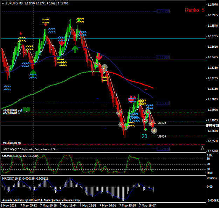Click the MACD -0.000651 scale value
Screen dimensions: 219x208
point(213,201)
